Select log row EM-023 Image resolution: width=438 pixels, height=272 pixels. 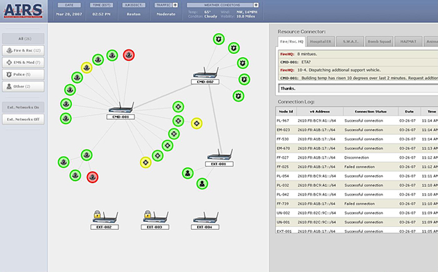[x=357, y=130]
